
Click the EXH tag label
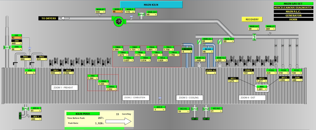pyautogui.click(x=16, y=41)
